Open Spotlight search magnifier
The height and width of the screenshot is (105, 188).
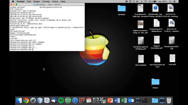(170, 1)
